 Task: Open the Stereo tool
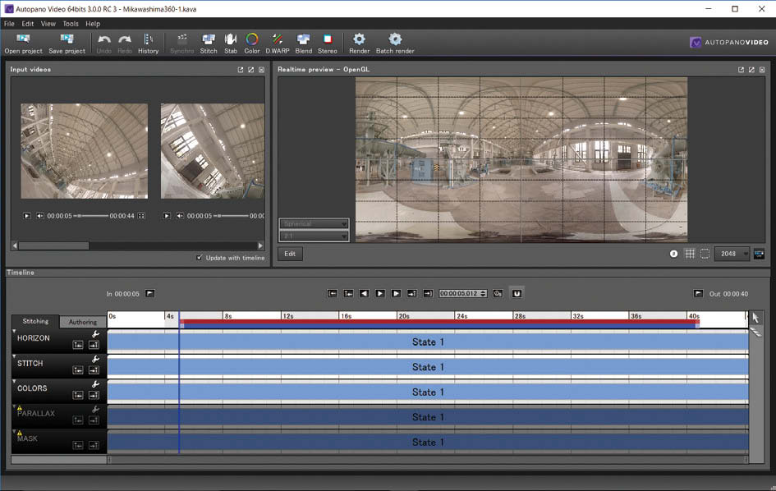pyautogui.click(x=327, y=44)
